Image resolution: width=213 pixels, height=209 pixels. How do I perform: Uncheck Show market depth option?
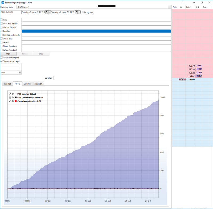pos(2,61)
